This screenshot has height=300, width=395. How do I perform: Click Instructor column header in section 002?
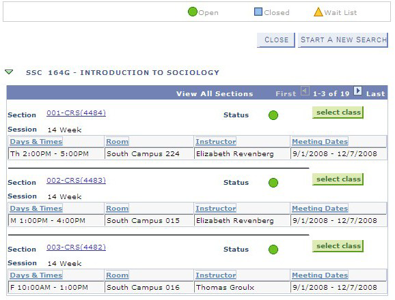point(216,208)
